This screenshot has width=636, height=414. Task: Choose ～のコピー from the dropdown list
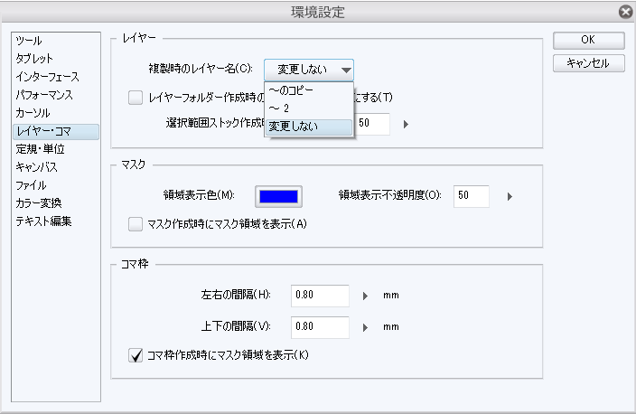(309, 90)
